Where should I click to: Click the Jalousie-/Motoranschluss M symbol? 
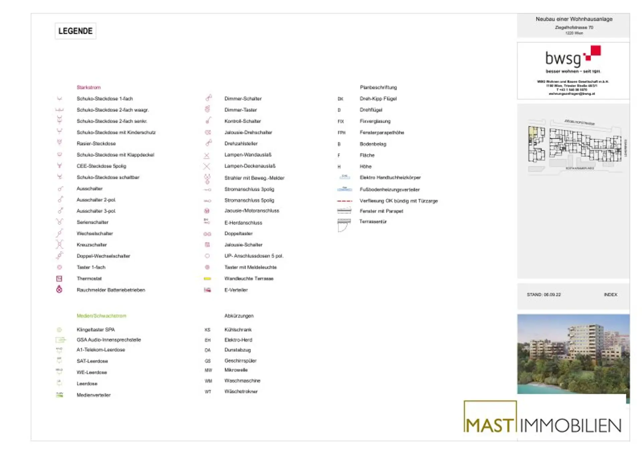[x=207, y=211]
